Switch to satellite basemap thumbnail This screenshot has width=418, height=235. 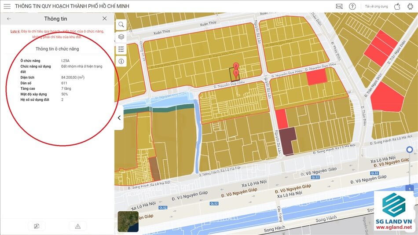point(128,222)
